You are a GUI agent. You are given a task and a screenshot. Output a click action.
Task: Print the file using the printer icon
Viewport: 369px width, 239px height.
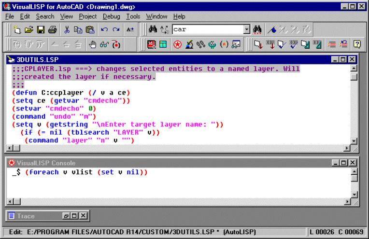[52, 29]
